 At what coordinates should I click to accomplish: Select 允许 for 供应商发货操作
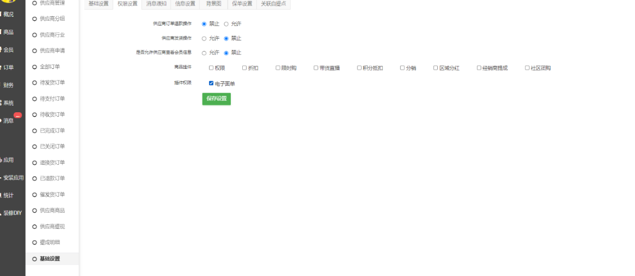pyautogui.click(x=204, y=38)
